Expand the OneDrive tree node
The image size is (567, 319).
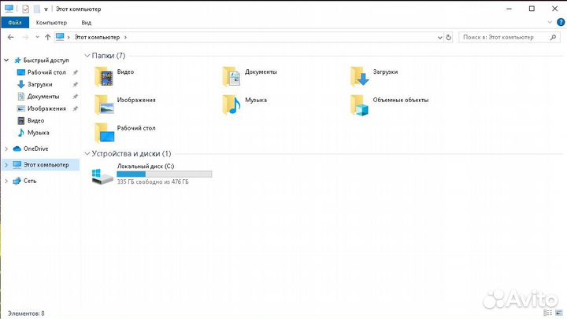(x=7, y=148)
